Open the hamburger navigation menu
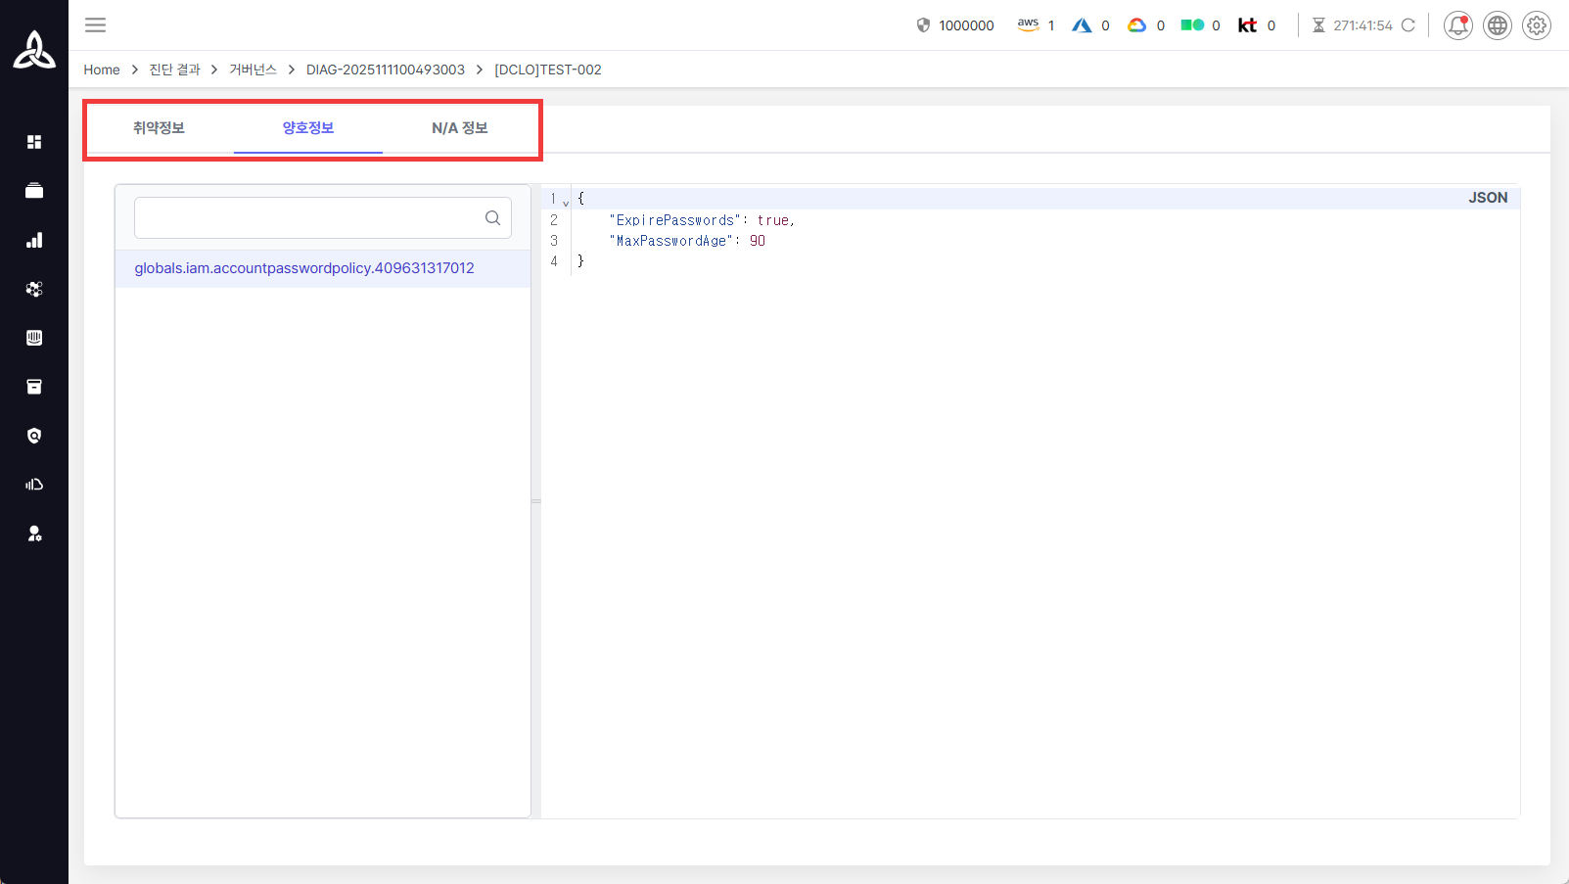1569x884 pixels. click(x=95, y=25)
